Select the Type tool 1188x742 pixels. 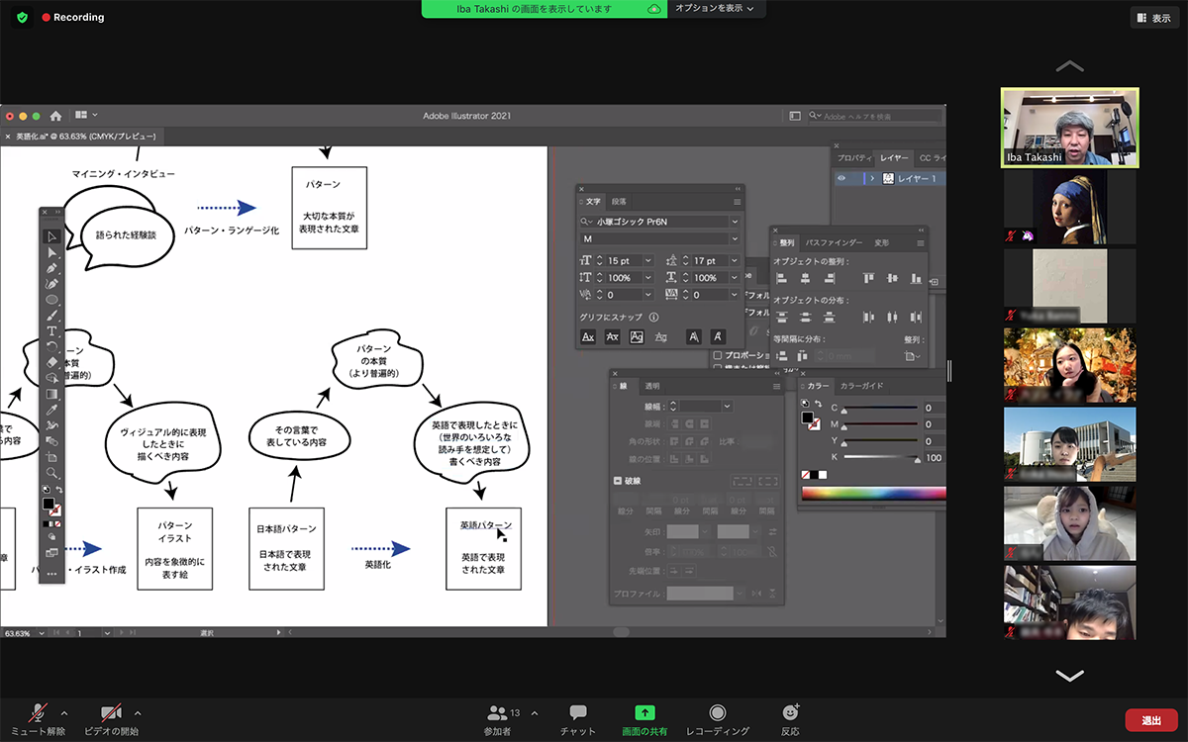52,330
